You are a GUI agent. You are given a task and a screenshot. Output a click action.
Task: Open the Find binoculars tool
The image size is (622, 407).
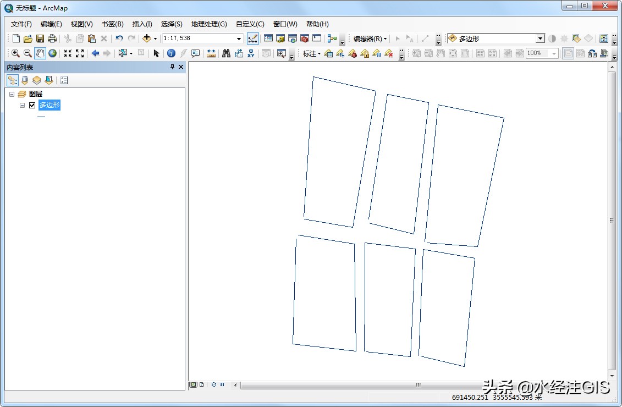[226, 53]
